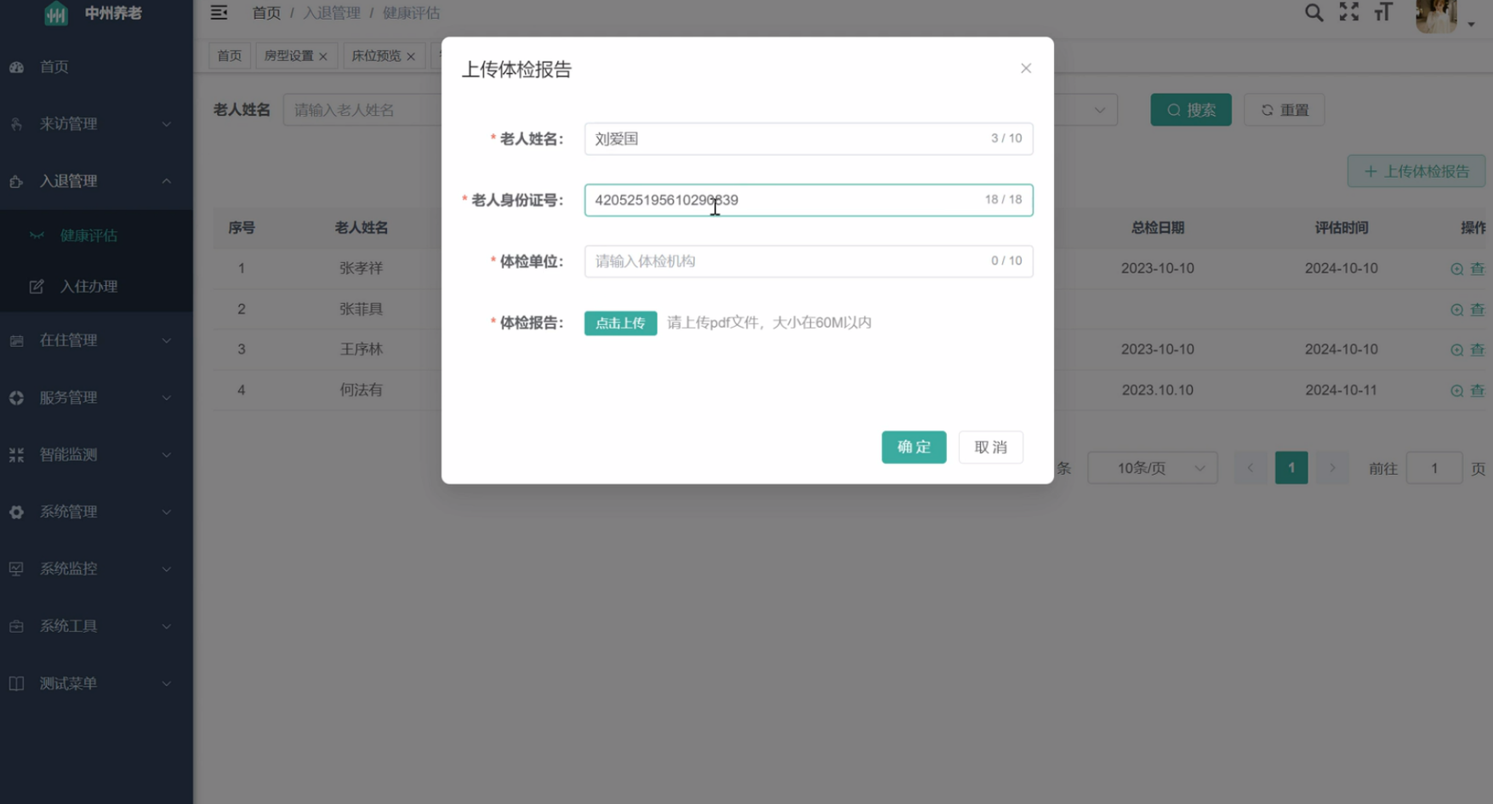Click the search magnifier icon in header

[1313, 13]
